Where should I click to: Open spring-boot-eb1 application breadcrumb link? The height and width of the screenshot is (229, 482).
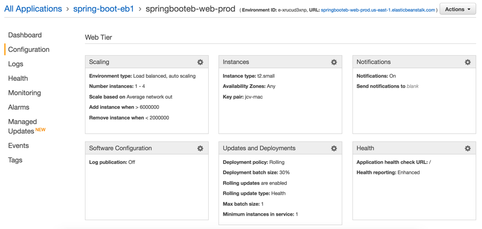(x=104, y=9)
